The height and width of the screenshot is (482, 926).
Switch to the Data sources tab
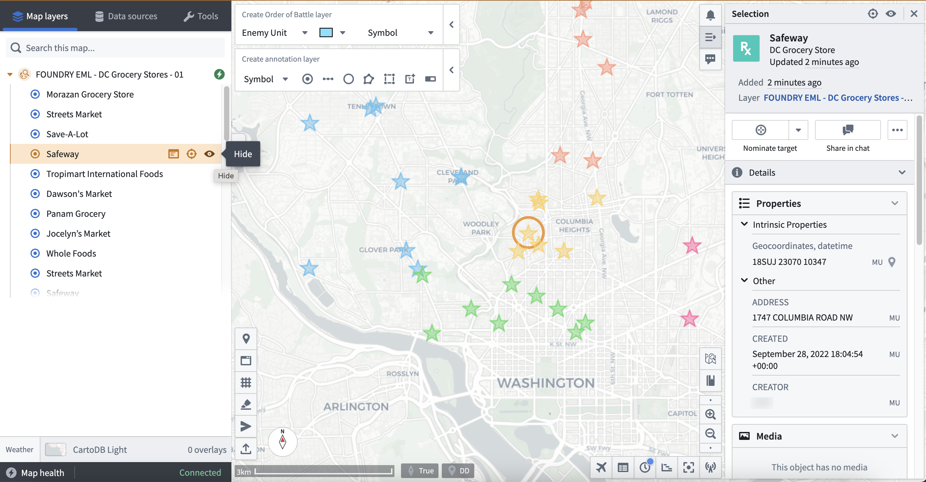(126, 16)
